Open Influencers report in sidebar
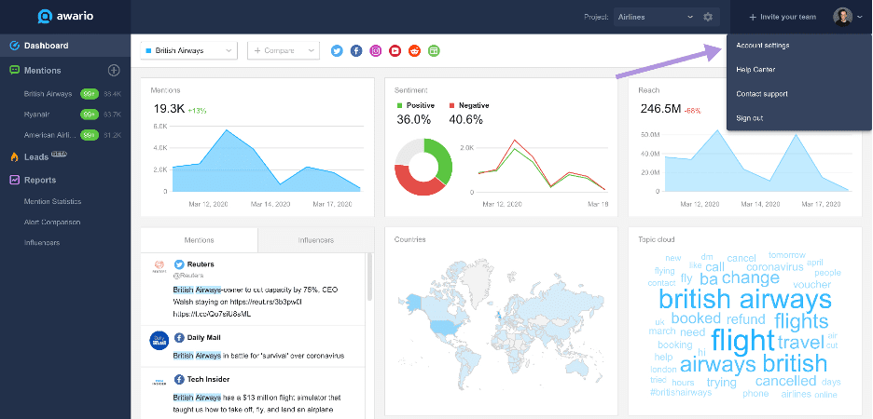The width and height of the screenshot is (873, 419). pyautogui.click(x=42, y=243)
